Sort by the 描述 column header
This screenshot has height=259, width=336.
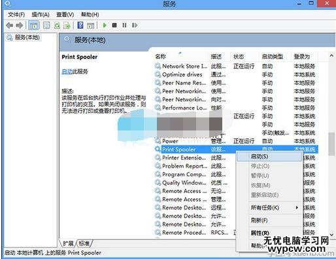click(216, 57)
